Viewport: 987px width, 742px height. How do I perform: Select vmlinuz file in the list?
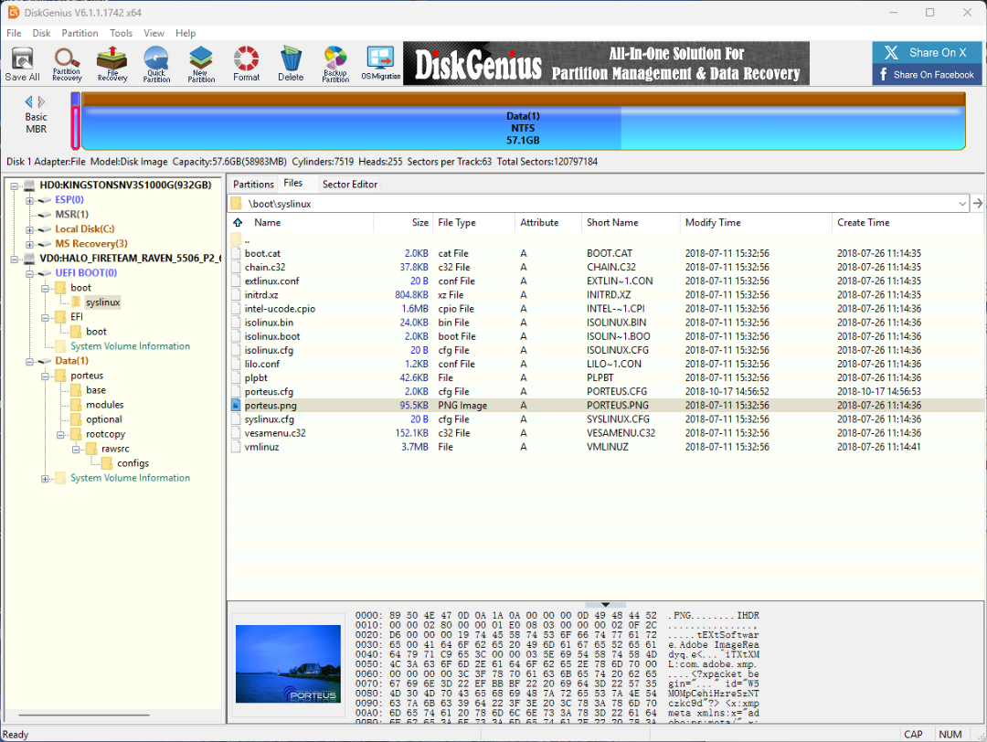point(260,447)
